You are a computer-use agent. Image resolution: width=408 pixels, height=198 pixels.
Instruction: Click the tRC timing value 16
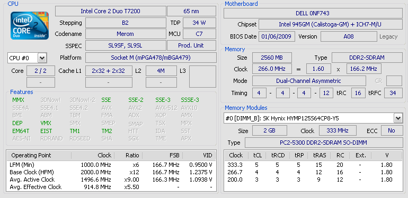[x=358, y=93]
